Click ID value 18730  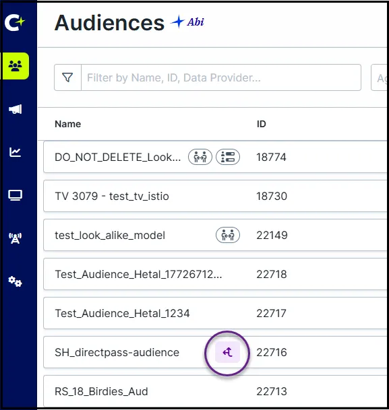[272, 196]
